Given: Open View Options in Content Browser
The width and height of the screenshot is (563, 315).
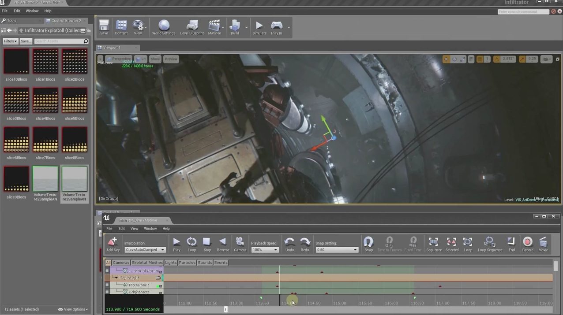Looking at the screenshot, I should [x=73, y=309].
